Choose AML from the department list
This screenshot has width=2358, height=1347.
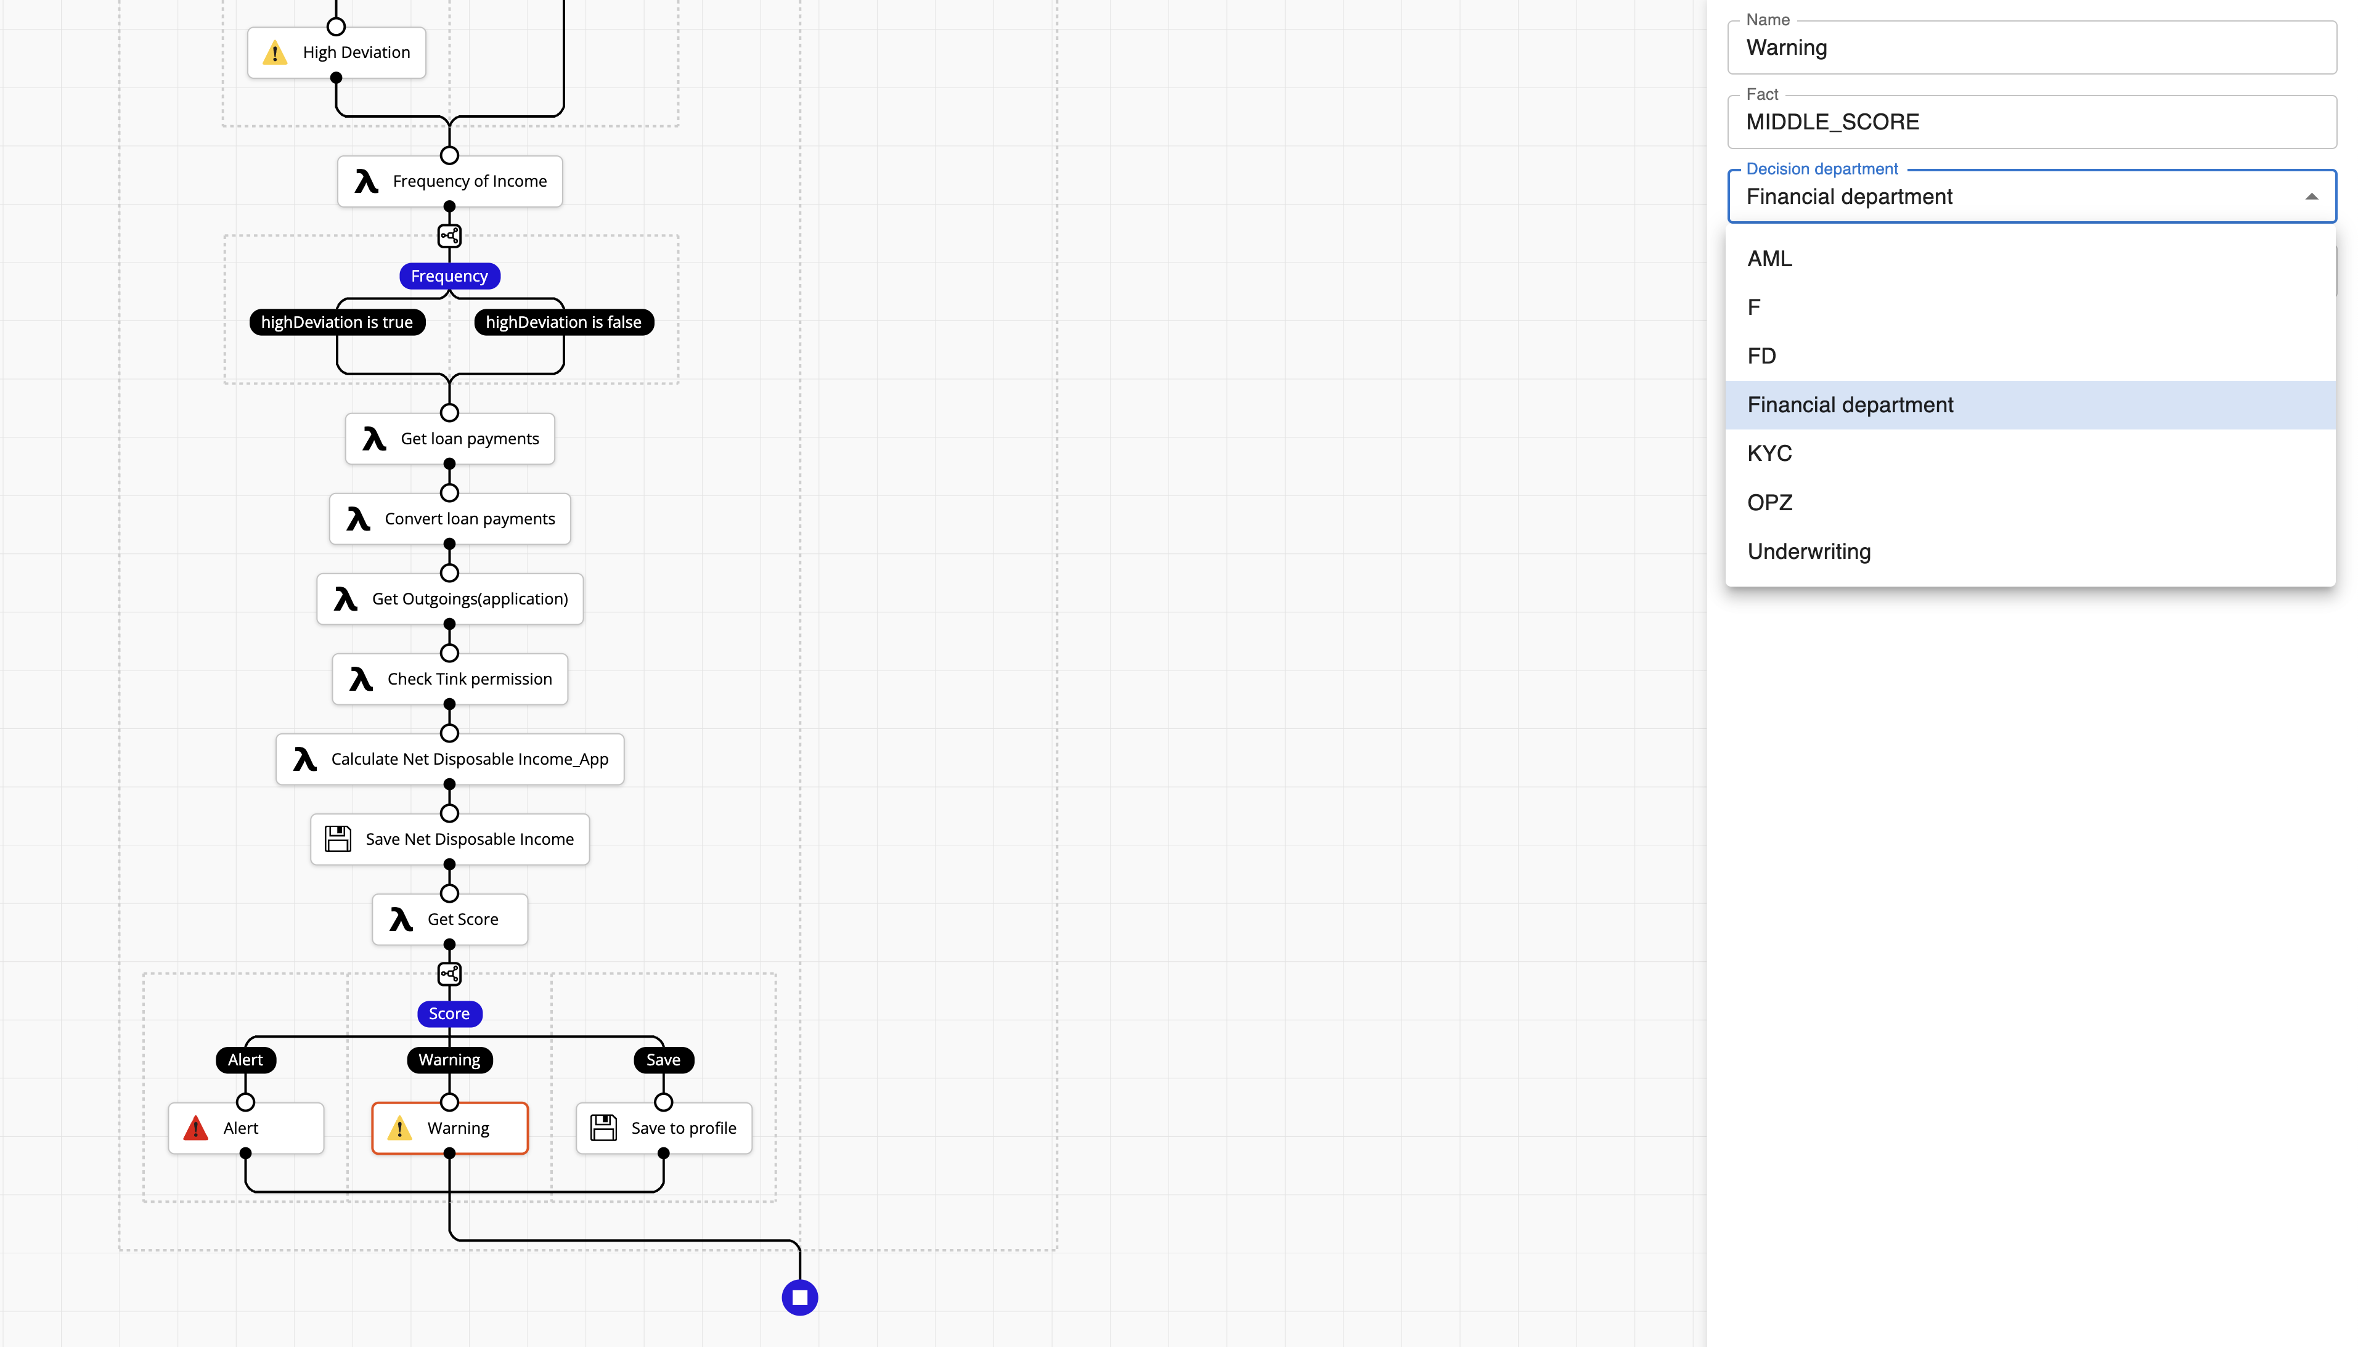[1769, 259]
